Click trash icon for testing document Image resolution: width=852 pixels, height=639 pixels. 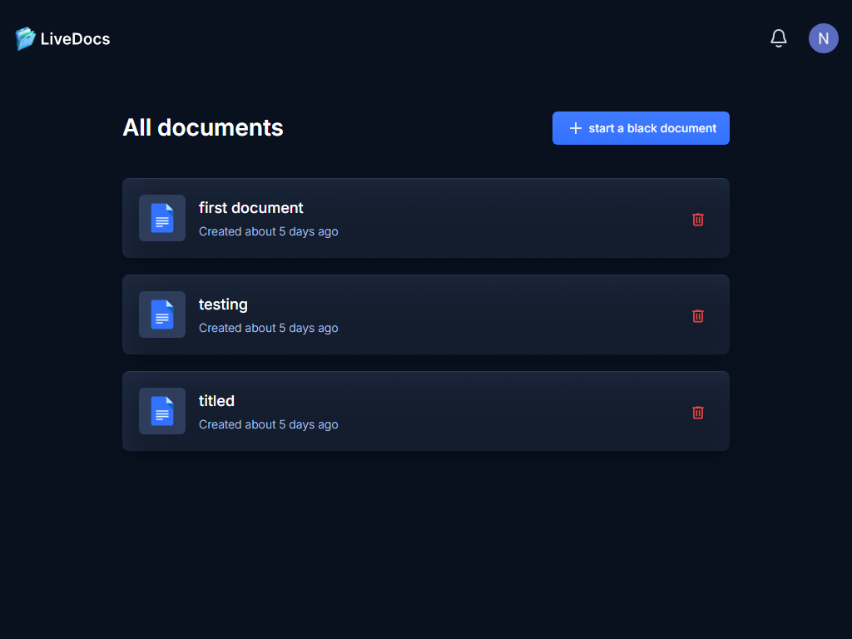point(698,315)
